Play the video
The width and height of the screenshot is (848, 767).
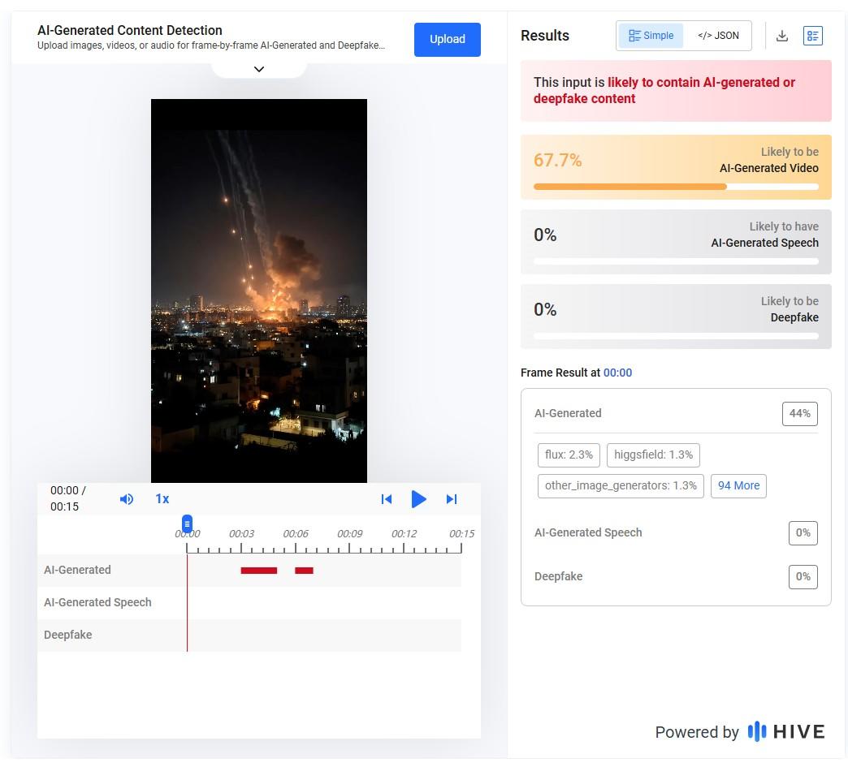[x=418, y=499]
